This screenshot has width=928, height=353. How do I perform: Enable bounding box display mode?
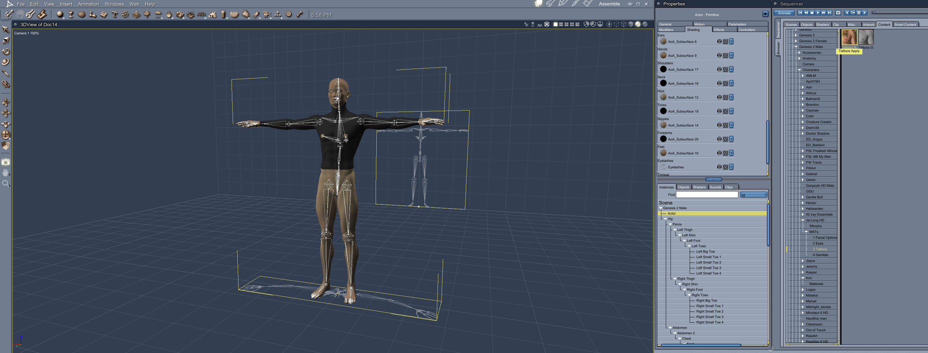(x=616, y=24)
